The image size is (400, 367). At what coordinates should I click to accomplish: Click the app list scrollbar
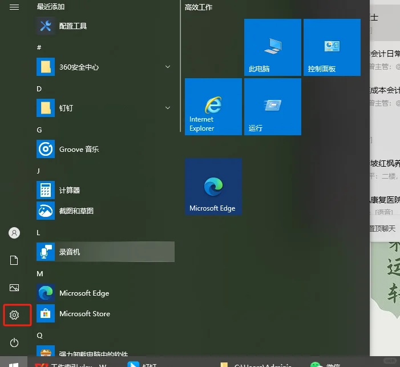180,66
